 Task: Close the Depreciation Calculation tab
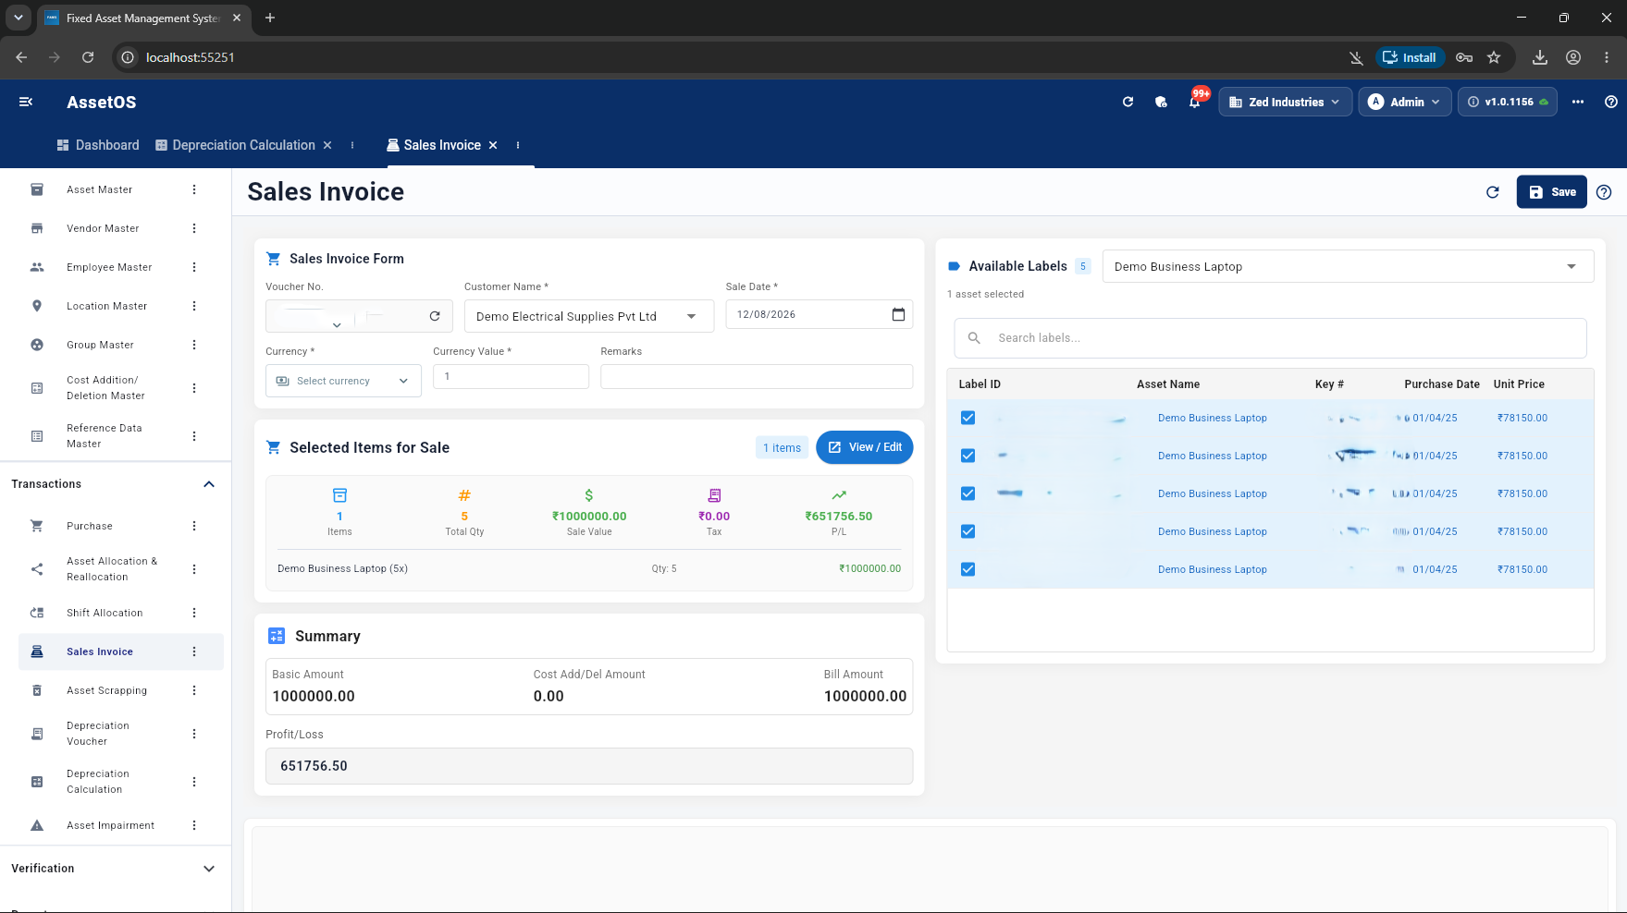(x=327, y=145)
